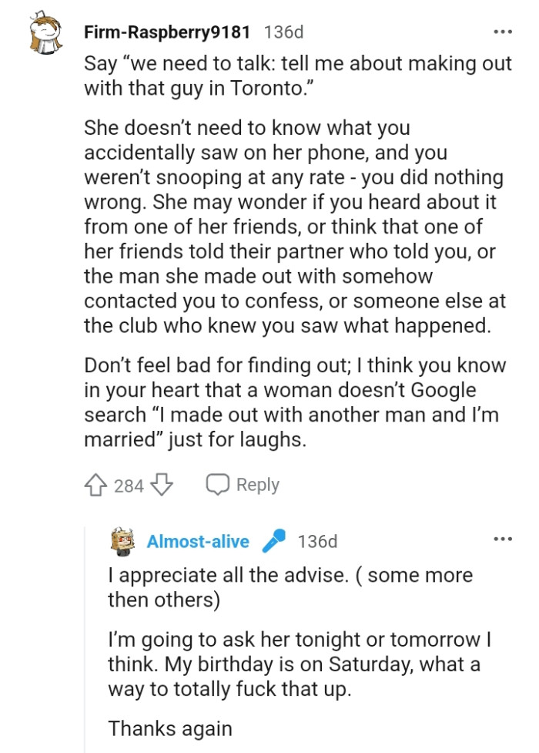Click the 136d timestamp on Almost-alive's reply
539x753 pixels.
point(319,542)
